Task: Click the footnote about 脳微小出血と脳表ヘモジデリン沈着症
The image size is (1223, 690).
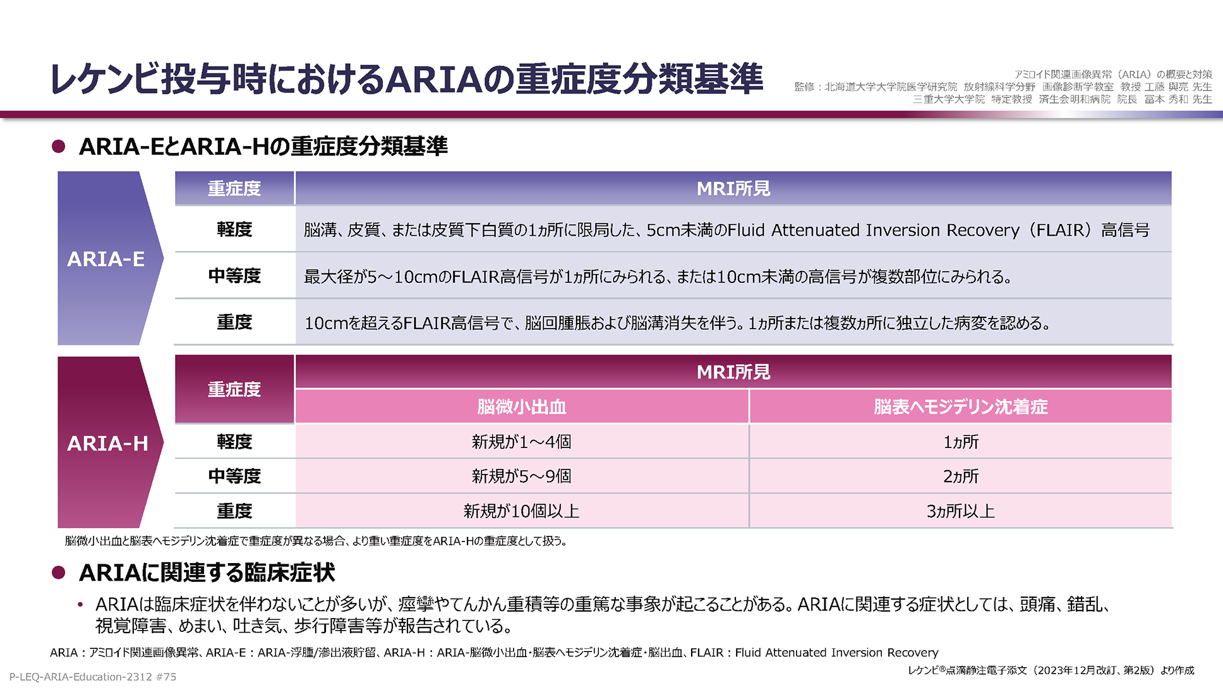Action: pos(316,542)
